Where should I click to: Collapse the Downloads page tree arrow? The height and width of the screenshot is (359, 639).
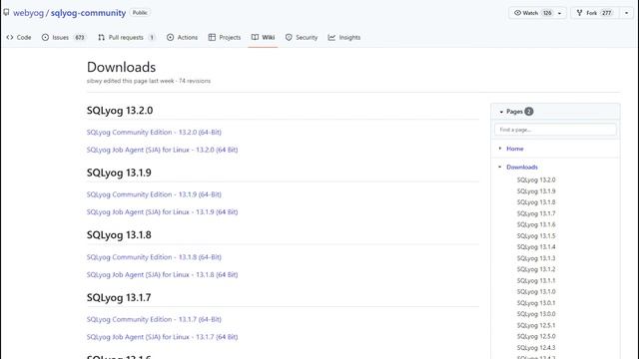click(x=500, y=167)
